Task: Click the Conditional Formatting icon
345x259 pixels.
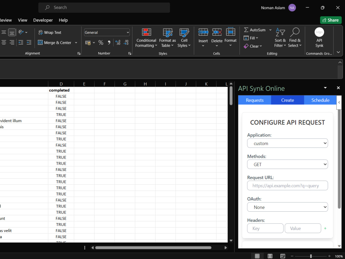Action: [x=146, y=32]
